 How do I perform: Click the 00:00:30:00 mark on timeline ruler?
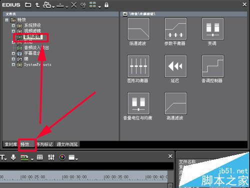pyautogui.click(x=74, y=177)
